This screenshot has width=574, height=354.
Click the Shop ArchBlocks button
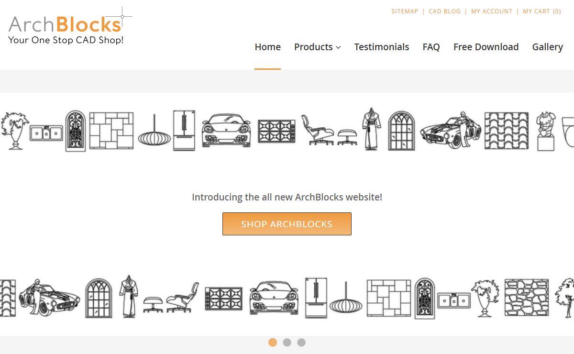click(287, 224)
